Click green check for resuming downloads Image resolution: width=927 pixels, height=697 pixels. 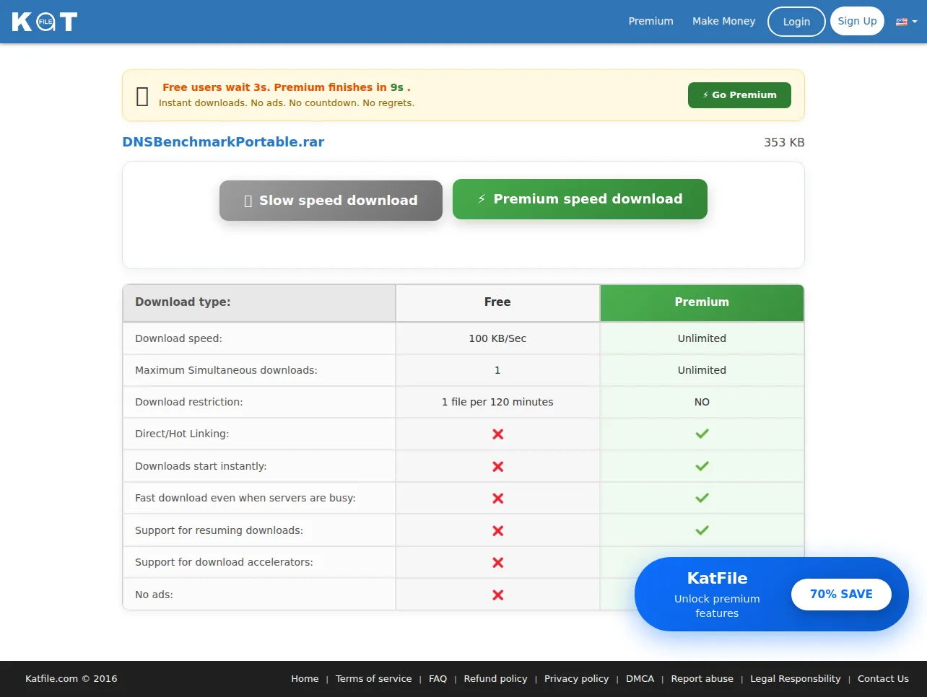[x=702, y=530]
